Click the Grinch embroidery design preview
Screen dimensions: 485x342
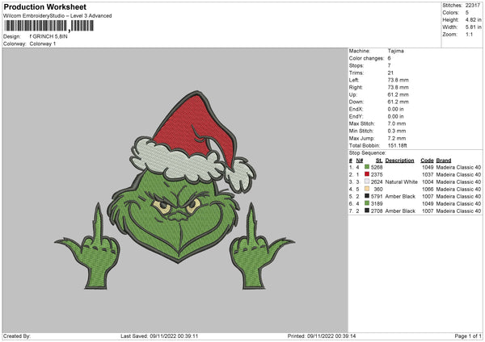[x=175, y=190]
